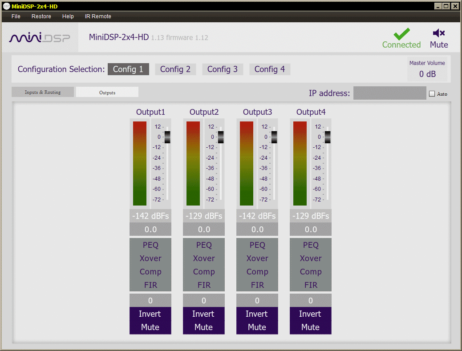
Task: Select Config 1 preset
Action: [128, 69]
